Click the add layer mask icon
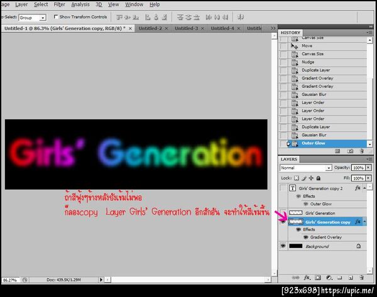Screen dimensions: 377x297 [x=318, y=278]
